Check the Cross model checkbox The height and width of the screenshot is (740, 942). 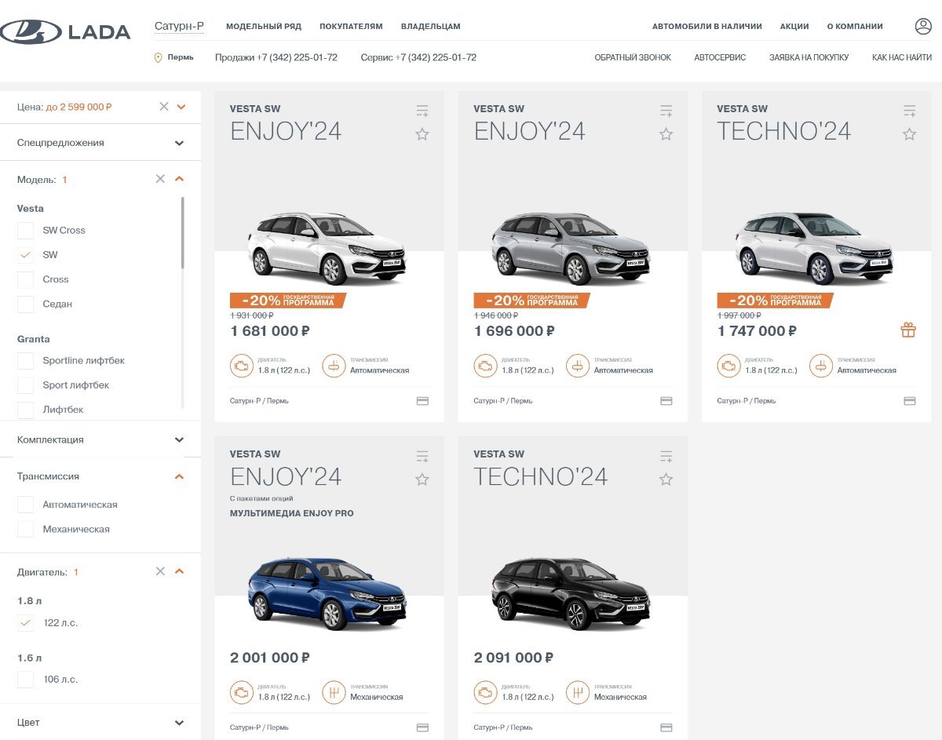coord(26,279)
